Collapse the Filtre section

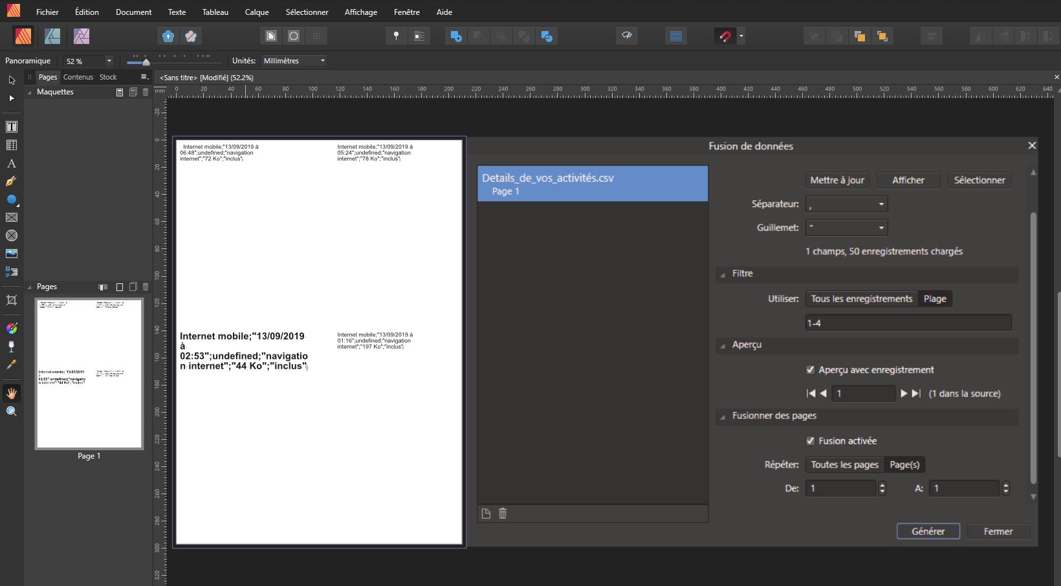(x=722, y=274)
